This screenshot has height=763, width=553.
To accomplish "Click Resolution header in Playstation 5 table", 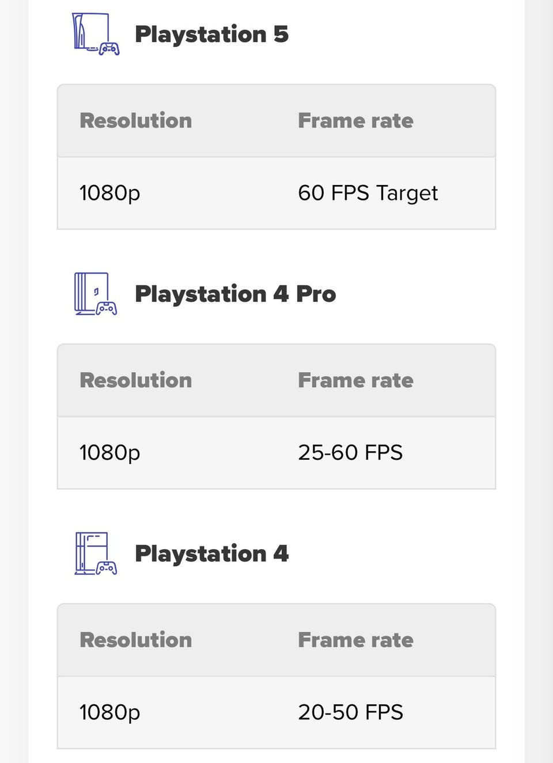I will coord(135,120).
